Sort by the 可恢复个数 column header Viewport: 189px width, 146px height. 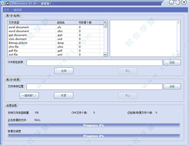(x=88, y=23)
